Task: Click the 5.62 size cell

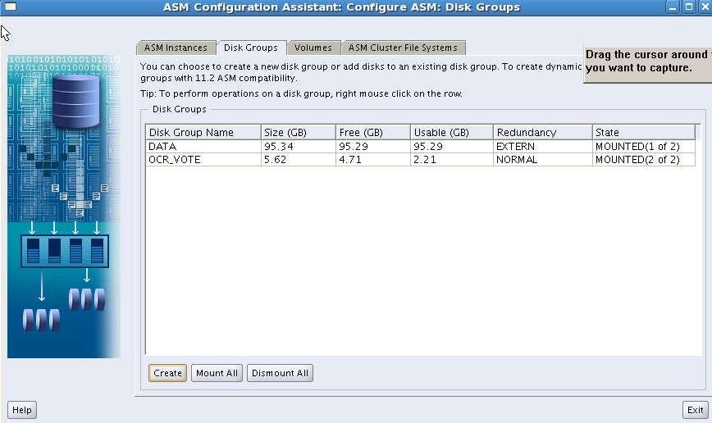Action: click(299, 159)
